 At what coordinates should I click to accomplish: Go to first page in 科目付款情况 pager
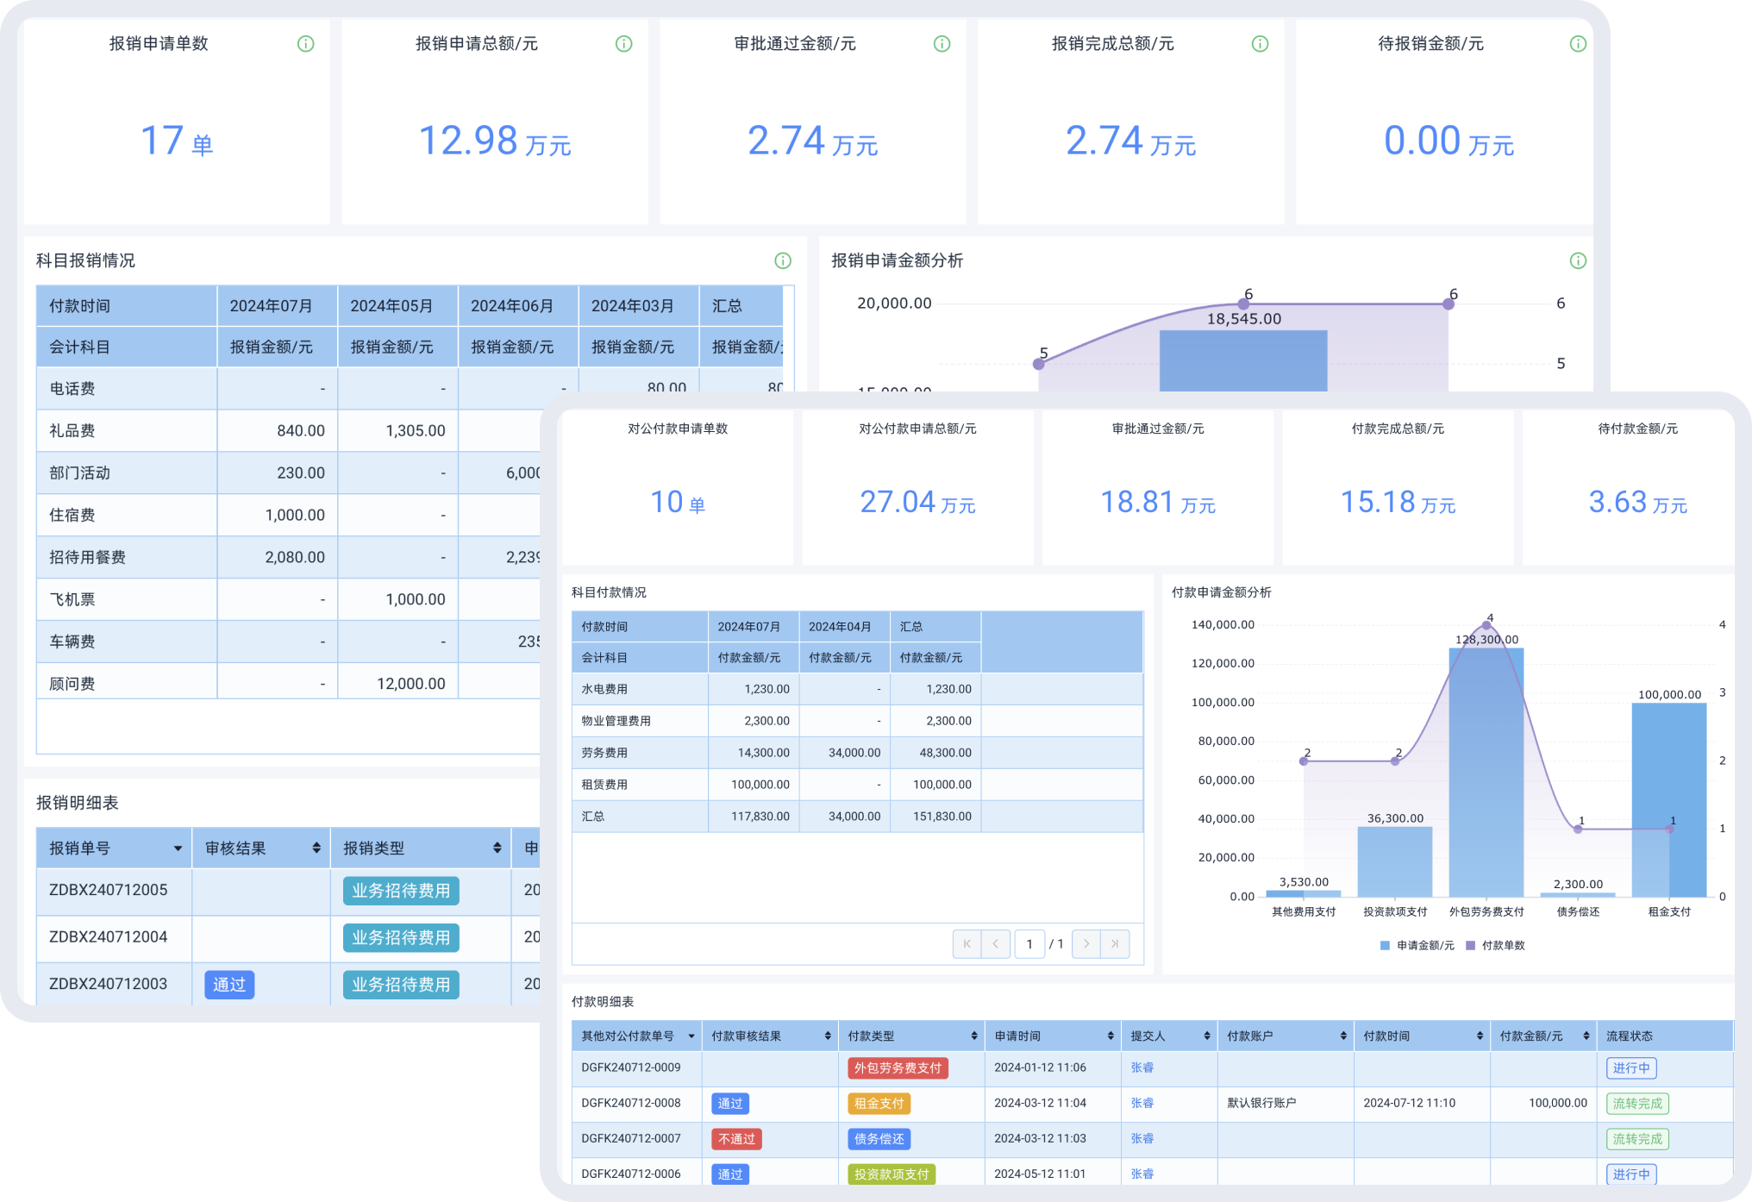click(x=967, y=944)
